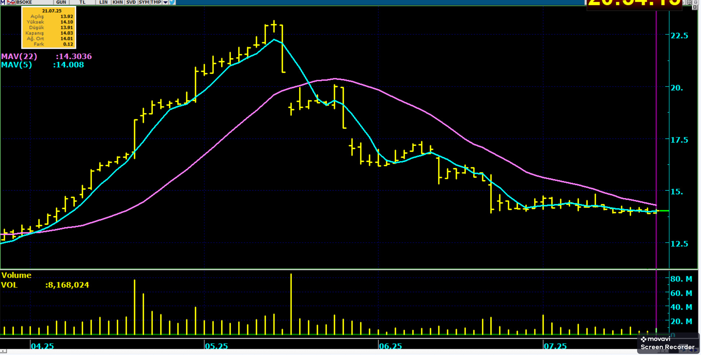Toggle the SVD toolbar option
The image size is (701, 355).
[131, 2]
